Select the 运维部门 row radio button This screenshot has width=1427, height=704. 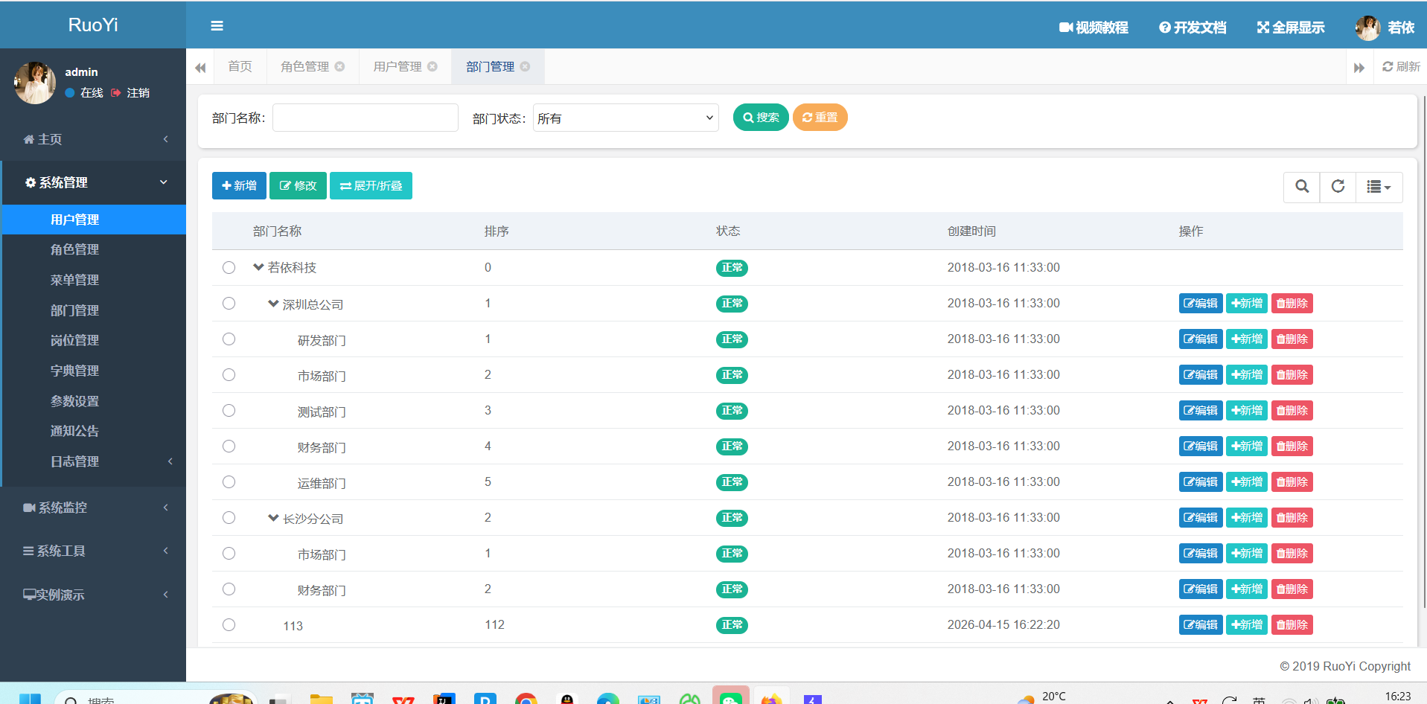click(229, 482)
